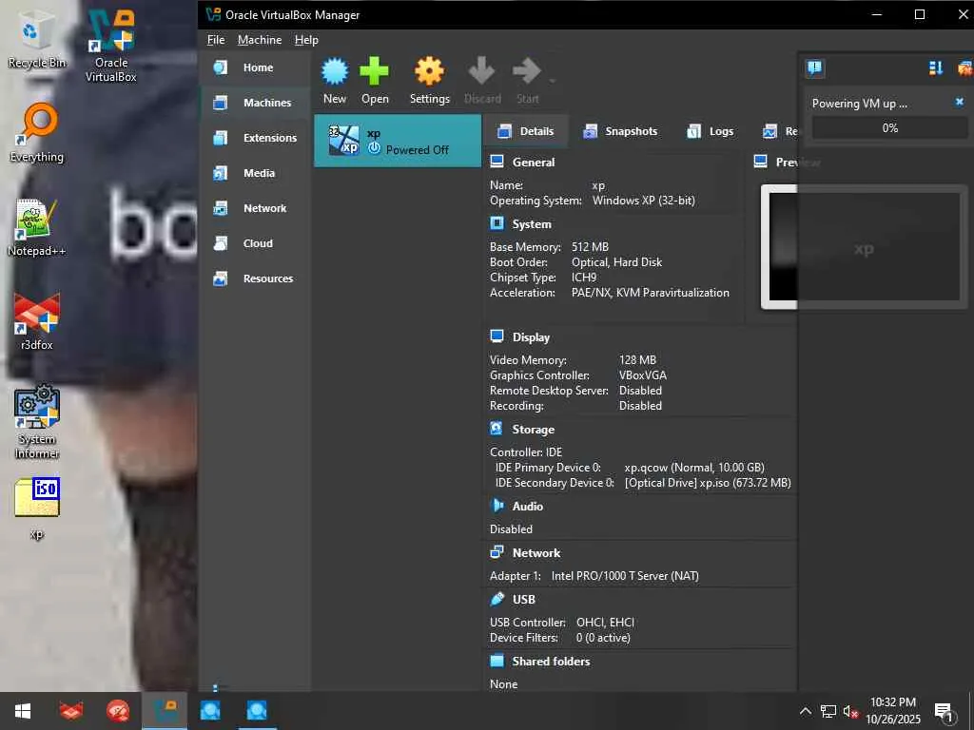
Task: Click the 0% power-up progress bar
Action: pos(889,128)
